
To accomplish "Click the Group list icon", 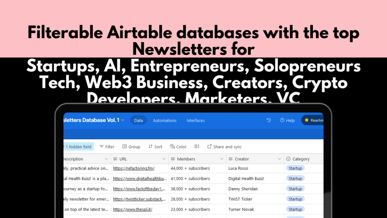I will point(125,147).
